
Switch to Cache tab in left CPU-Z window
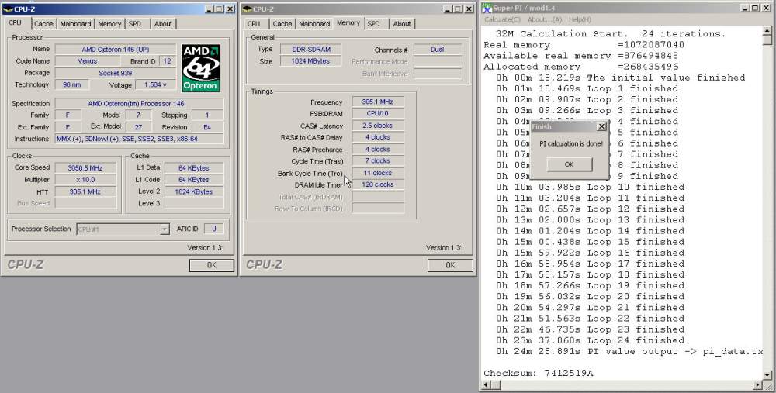coord(43,24)
